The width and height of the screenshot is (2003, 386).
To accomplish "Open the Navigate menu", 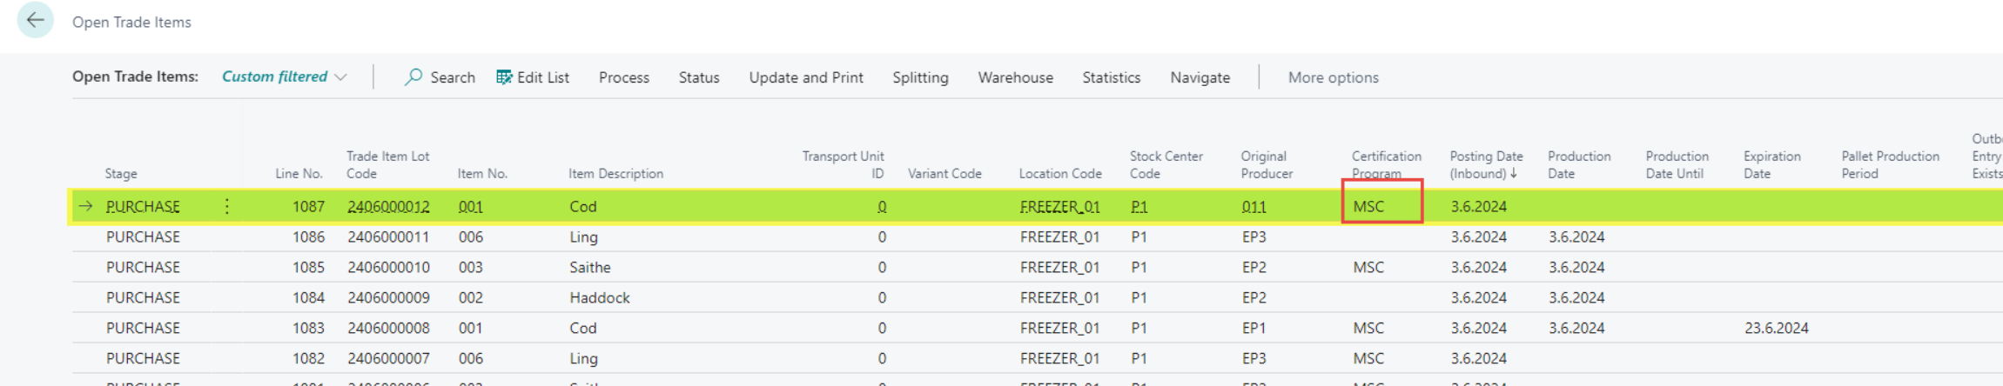I will [x=1200, y=77].
